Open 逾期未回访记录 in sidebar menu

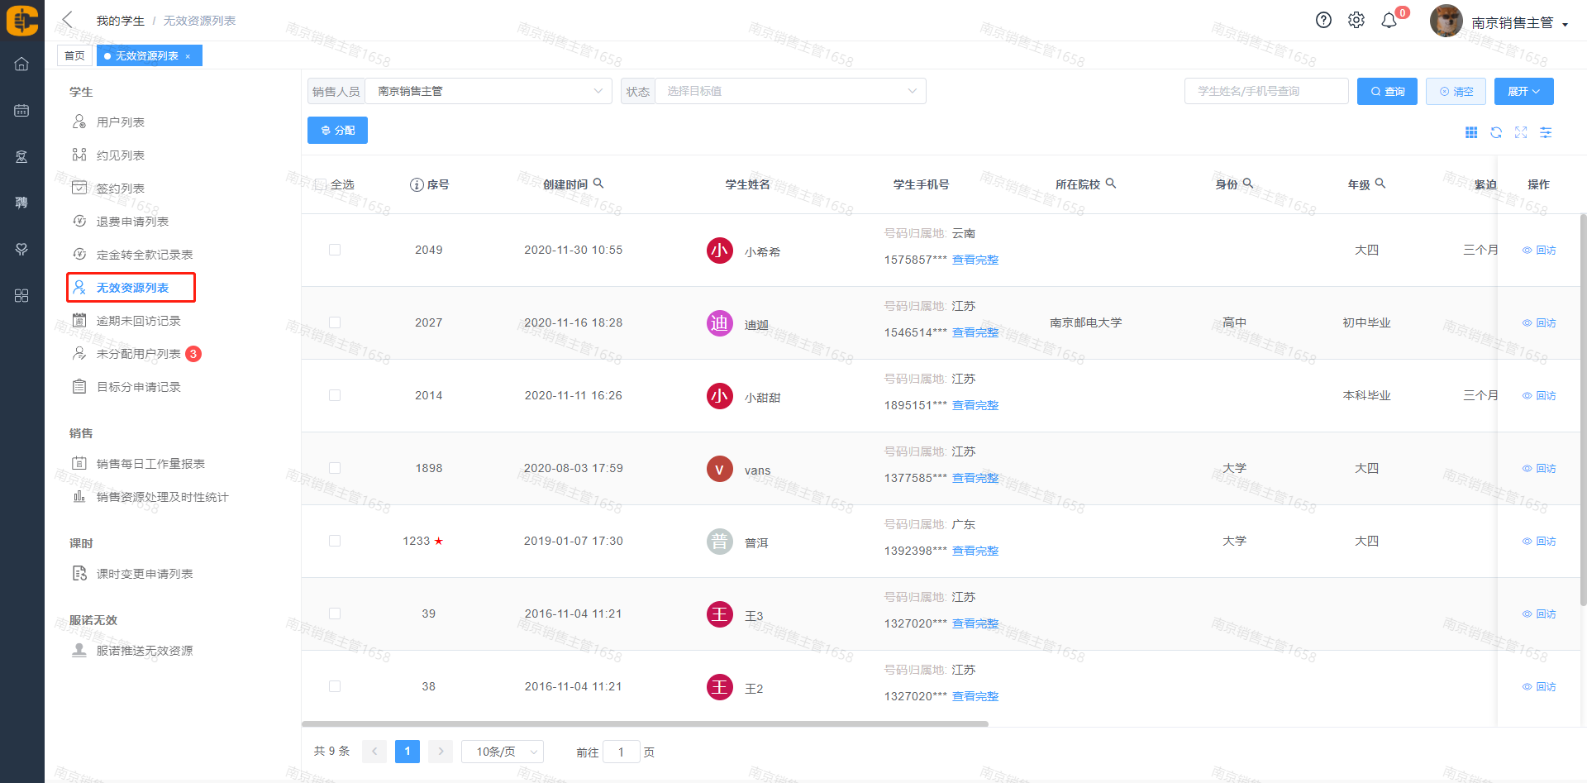click(x=138, y=321)
